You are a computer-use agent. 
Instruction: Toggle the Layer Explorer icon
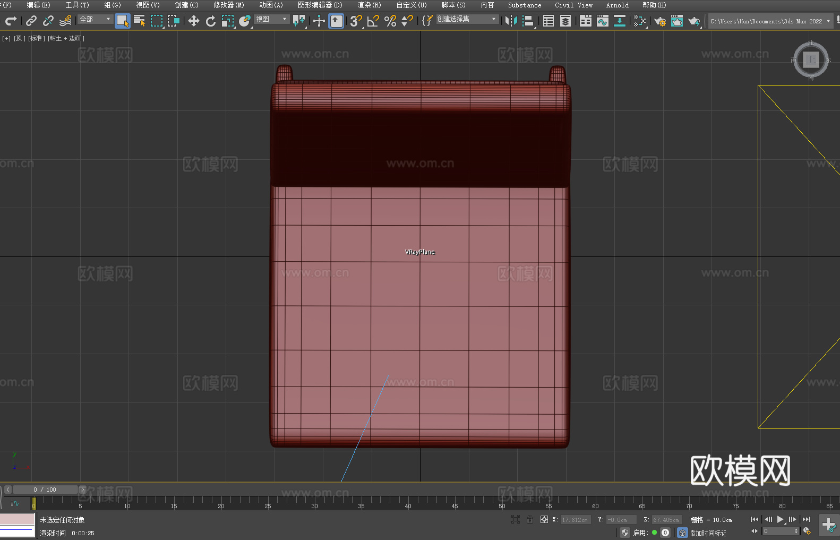tap(565, 21)
